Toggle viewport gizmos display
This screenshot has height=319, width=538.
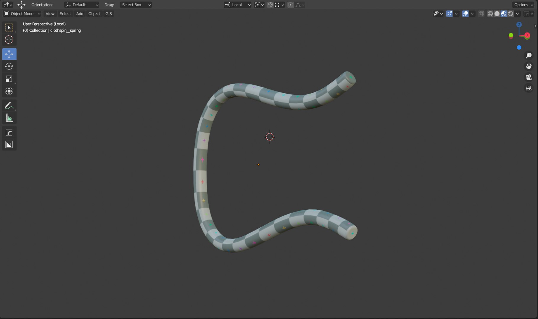coord(449,14)
